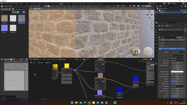Switch to the Shading workspace tab
This screenshot has width=187, height=105.
click(61, 4)
